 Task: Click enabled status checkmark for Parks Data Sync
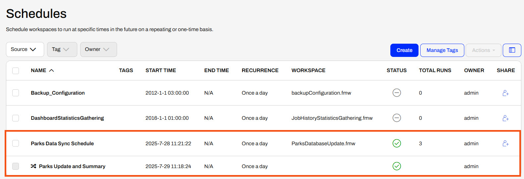pyautogui.click(x=397, y=143)
